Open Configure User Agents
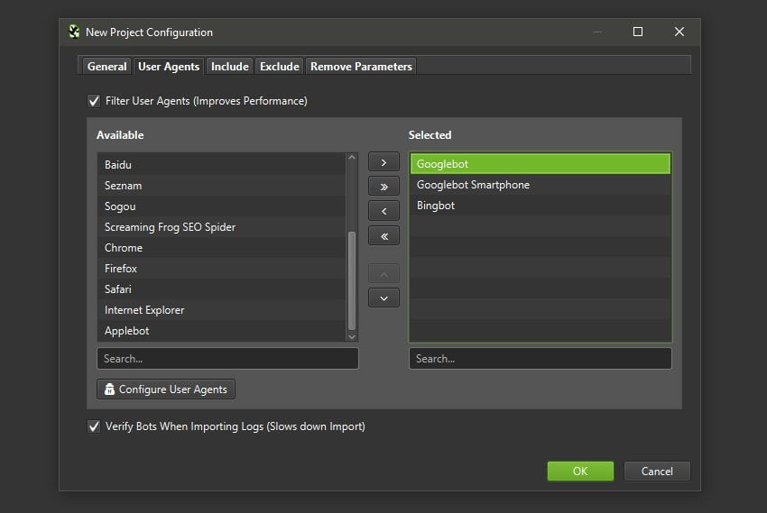The height and width of the screenshot is (513, 767). 166,389
